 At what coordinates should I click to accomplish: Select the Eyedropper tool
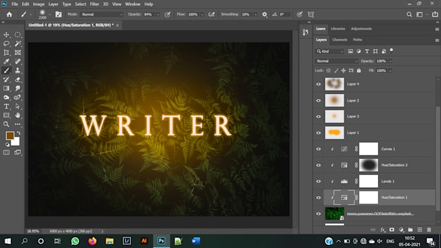coord(6,62)
